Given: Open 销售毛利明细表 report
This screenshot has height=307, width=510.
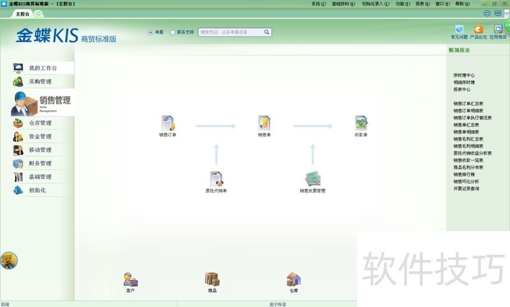Looking at the screenshot, I should [x=469, y=146].
